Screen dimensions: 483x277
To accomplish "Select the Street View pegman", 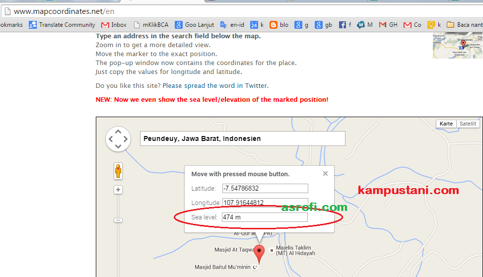I will pos(118,171).
